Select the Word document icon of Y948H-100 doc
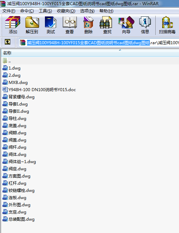The height and width of the screenshot is (233, 179). (5, 89)
